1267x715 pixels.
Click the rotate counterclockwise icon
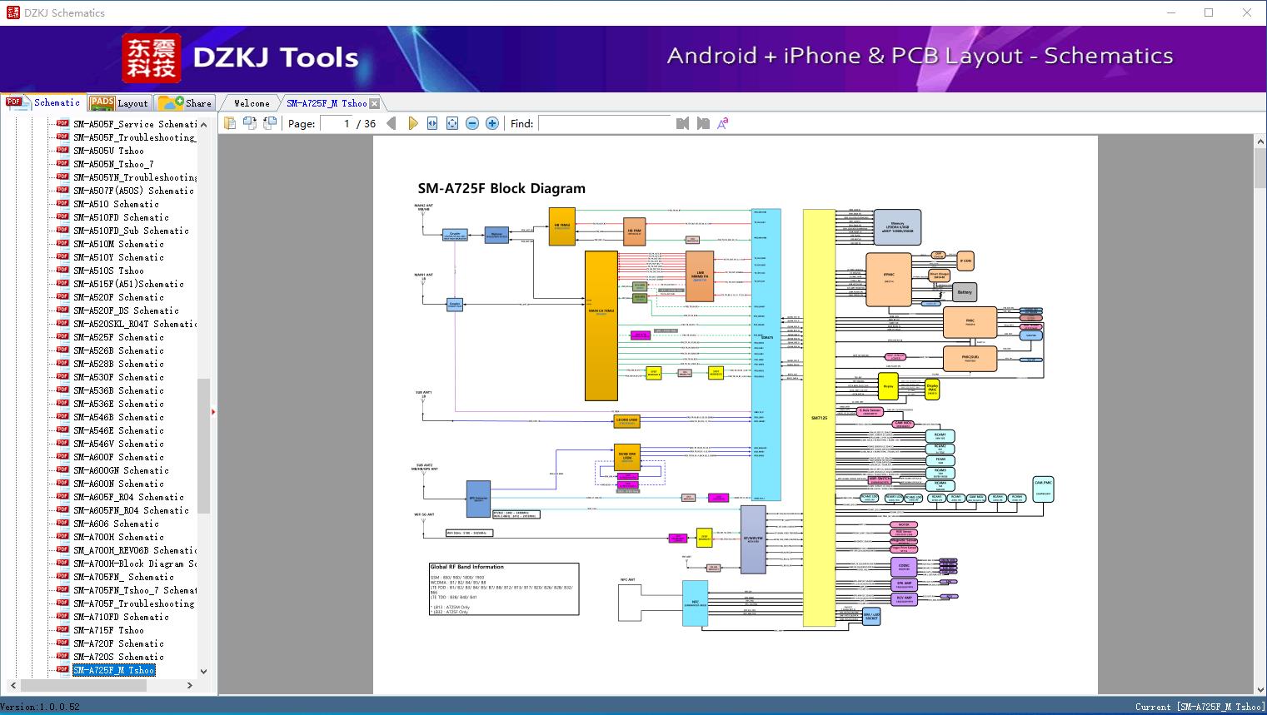pyautogui.click(x=250, y=123)
